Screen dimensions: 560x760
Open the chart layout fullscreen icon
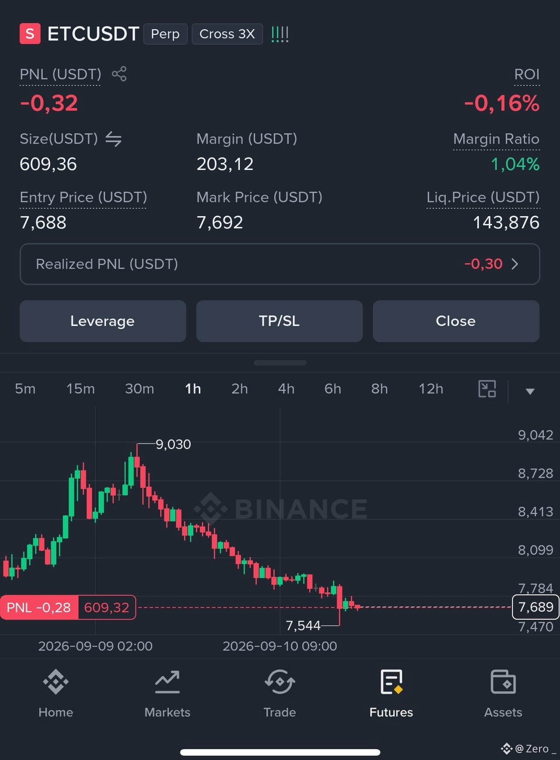(x=487, y=389)
